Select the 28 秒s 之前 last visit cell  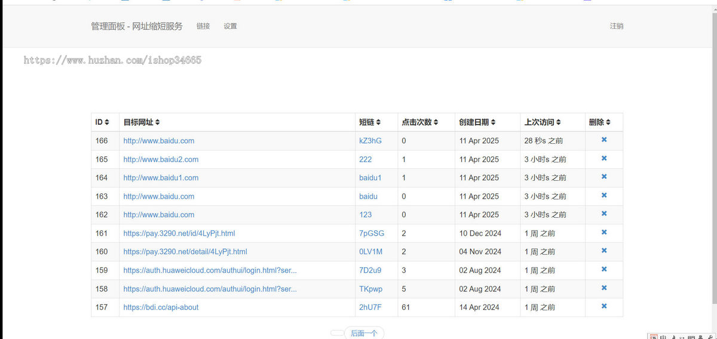(553, 141)
